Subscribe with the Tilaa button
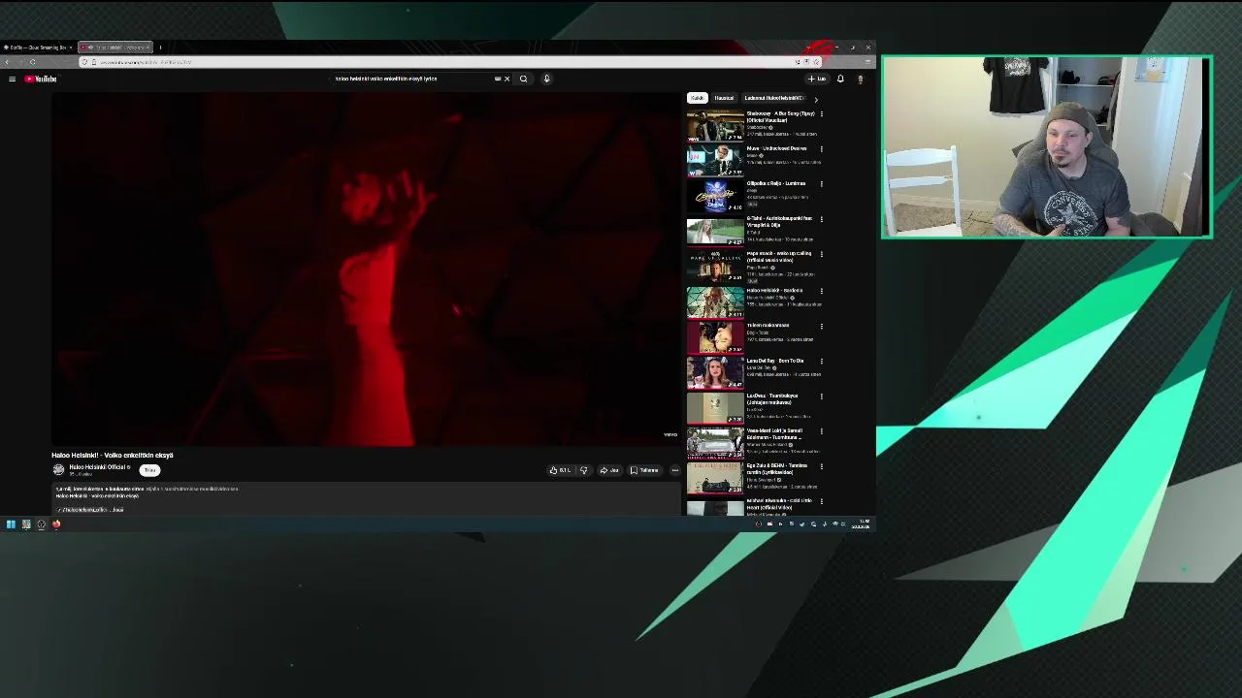Image resolution: width=1242 pixels, height=698 pixels. [149, 470]
